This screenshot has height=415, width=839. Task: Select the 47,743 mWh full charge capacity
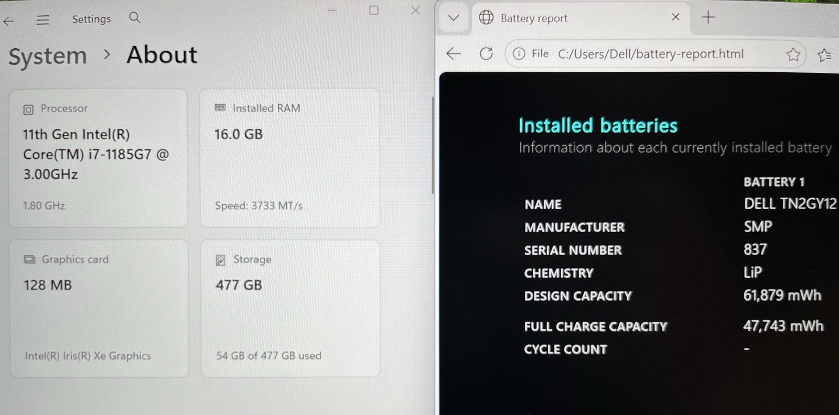pyautogui.click(x=783, y=326)
